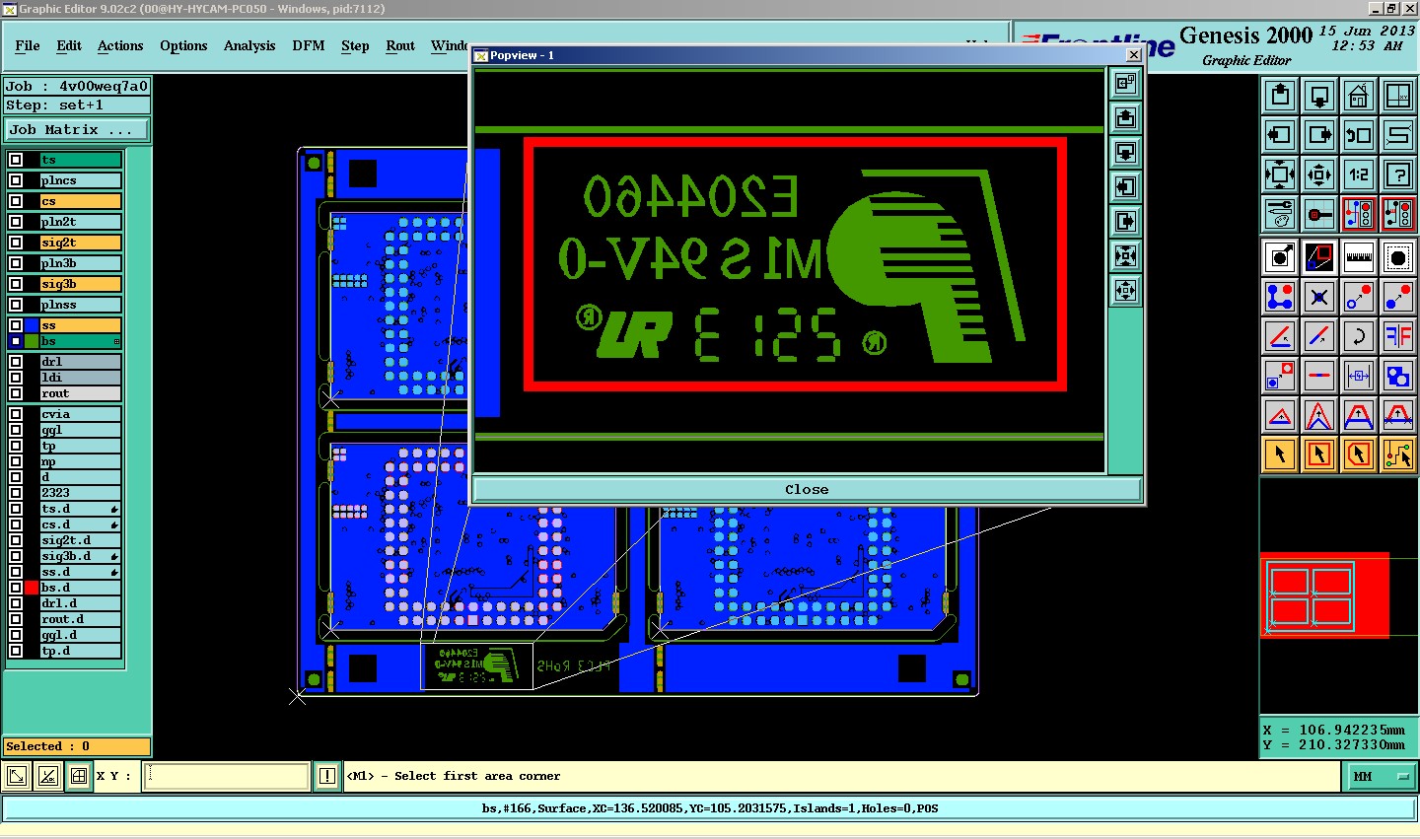The image size is (1420, 839).
Task: Toggle the rout layer checkbox
Action: (16, 393)
